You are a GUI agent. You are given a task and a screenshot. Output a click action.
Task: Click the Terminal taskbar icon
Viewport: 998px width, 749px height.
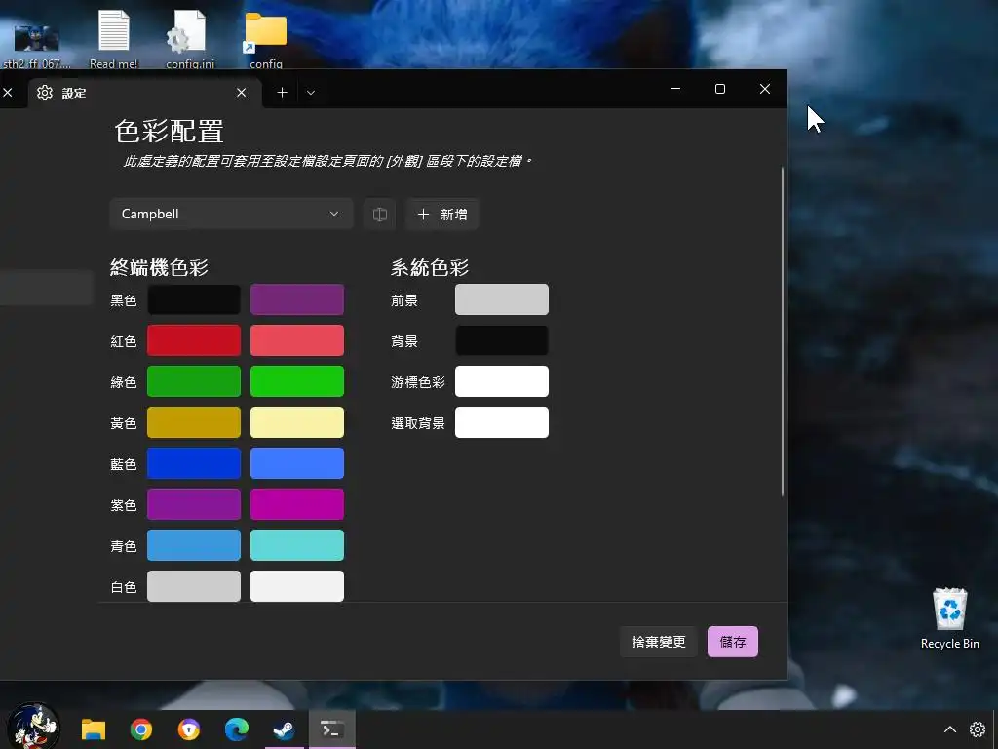(331, 729)
